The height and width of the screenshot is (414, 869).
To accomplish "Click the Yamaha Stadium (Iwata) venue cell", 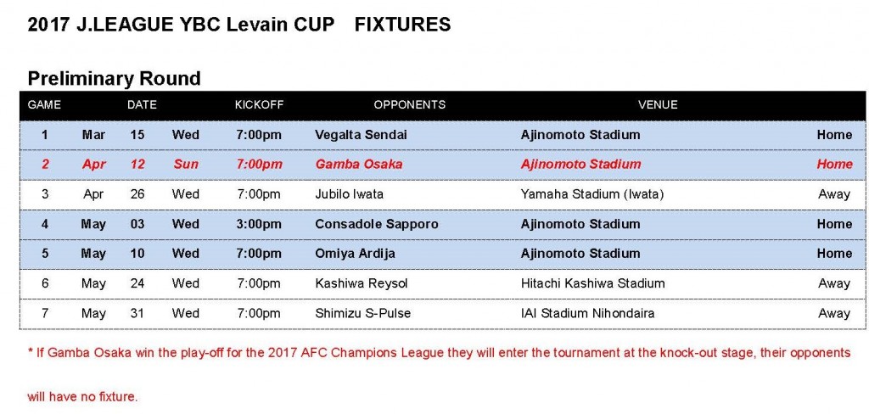I will (x=591, y=194).
